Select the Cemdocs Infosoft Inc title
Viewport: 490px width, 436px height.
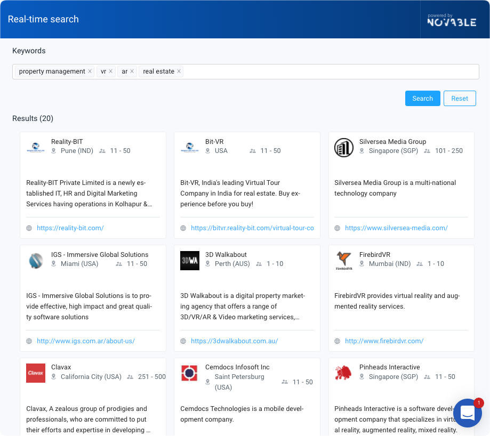237,367
